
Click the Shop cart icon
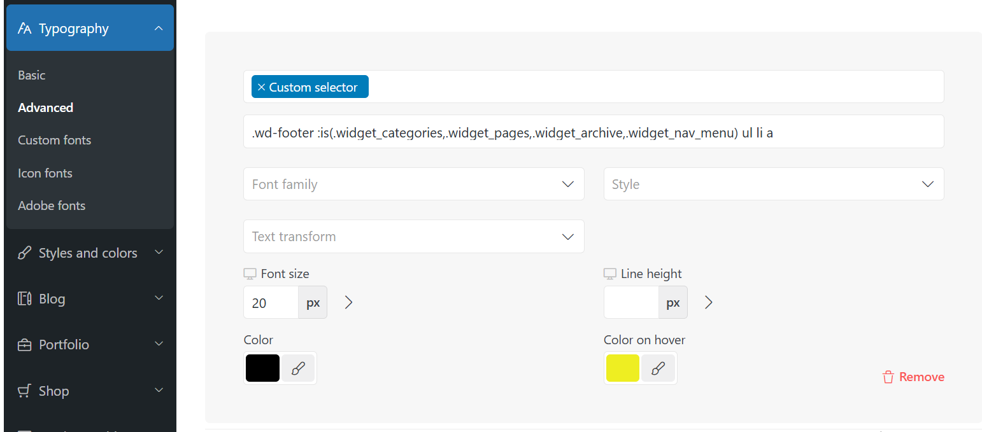25,391
